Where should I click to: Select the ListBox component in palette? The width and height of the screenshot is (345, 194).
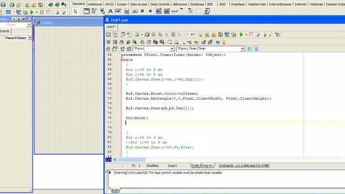coord(158,11)
